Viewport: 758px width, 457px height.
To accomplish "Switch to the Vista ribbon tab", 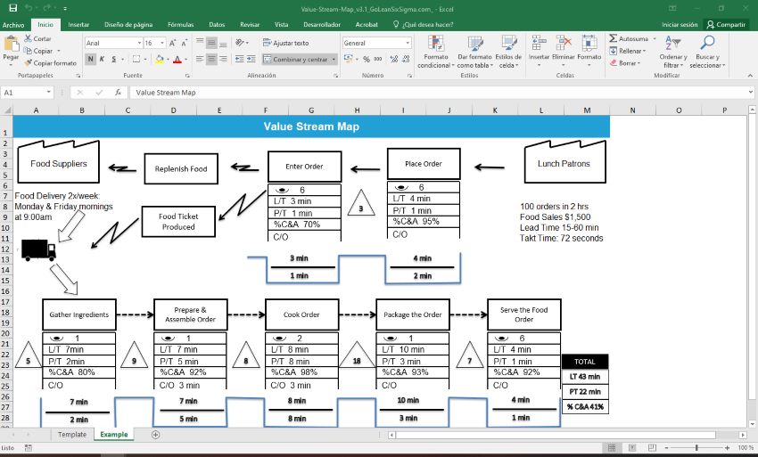I will 281,25.
